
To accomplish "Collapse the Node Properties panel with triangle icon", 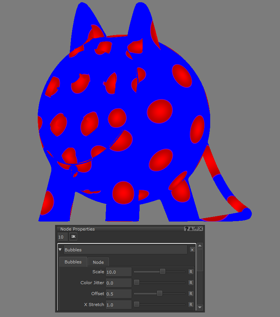I will [x=191, y=229].
